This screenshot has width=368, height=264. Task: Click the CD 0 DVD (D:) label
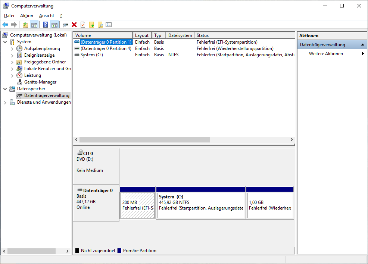tap(85, 159)
